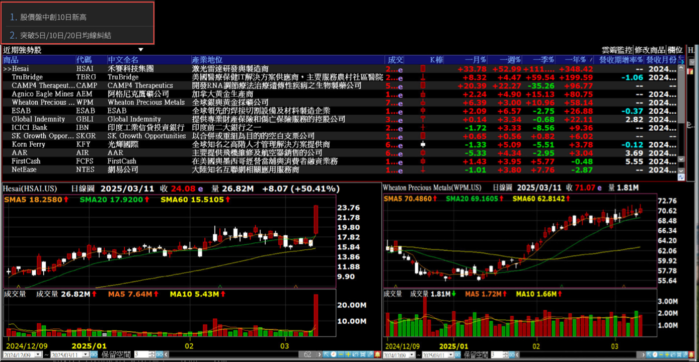Viewport: 699px width, 362px height.
Task: Click the 產業地位 column header
Action: (x=288, y=60)
